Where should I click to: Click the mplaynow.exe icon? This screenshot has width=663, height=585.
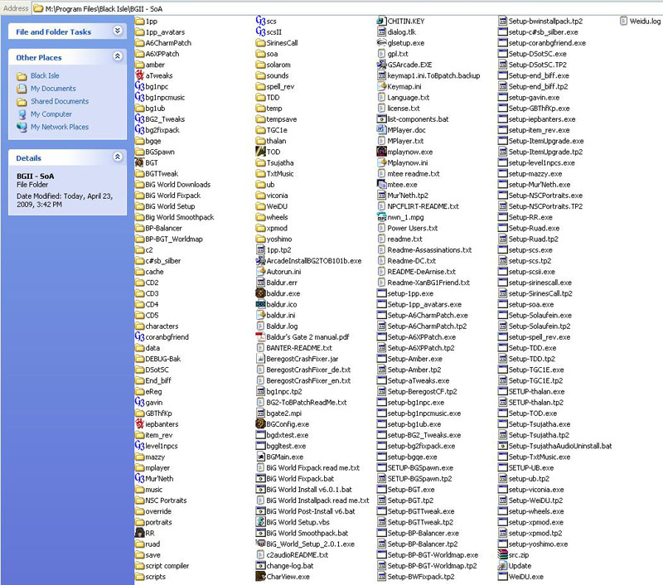tap(381, 152)
